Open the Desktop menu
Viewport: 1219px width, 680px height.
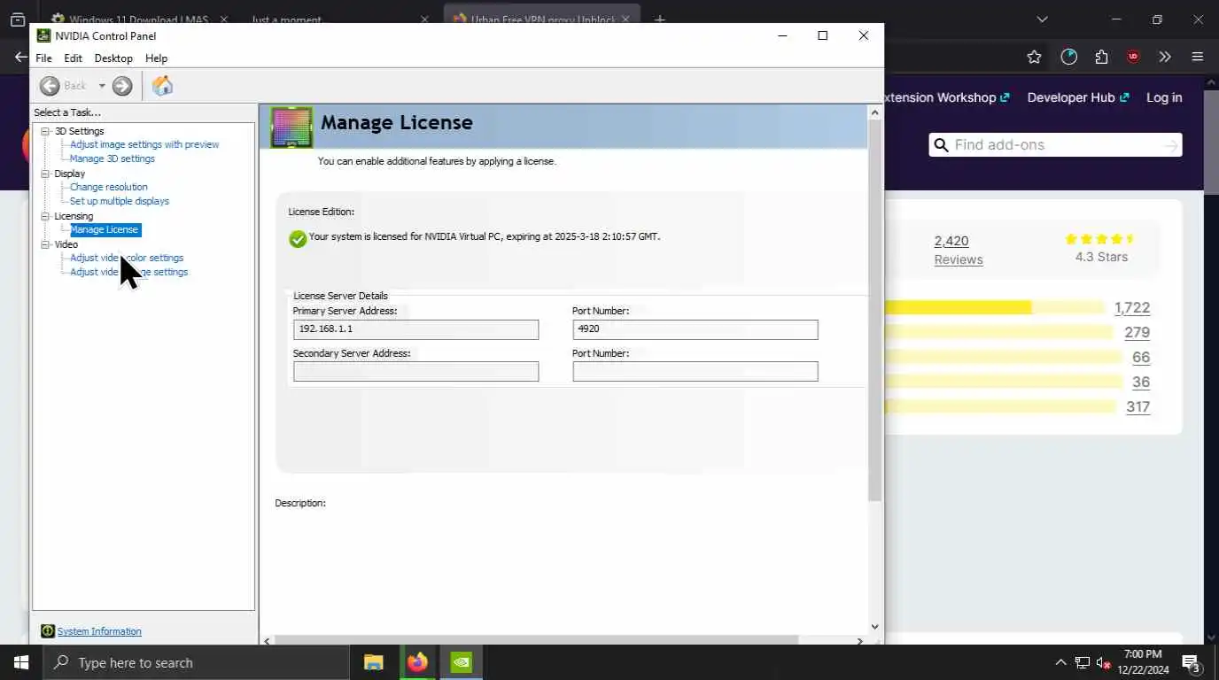point(113,58)
